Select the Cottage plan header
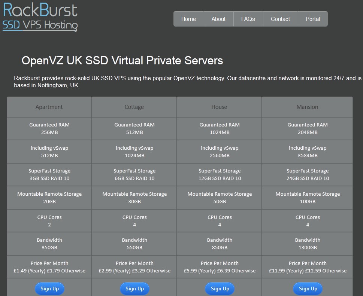This screenshot has width=363, height=296. 134,107
